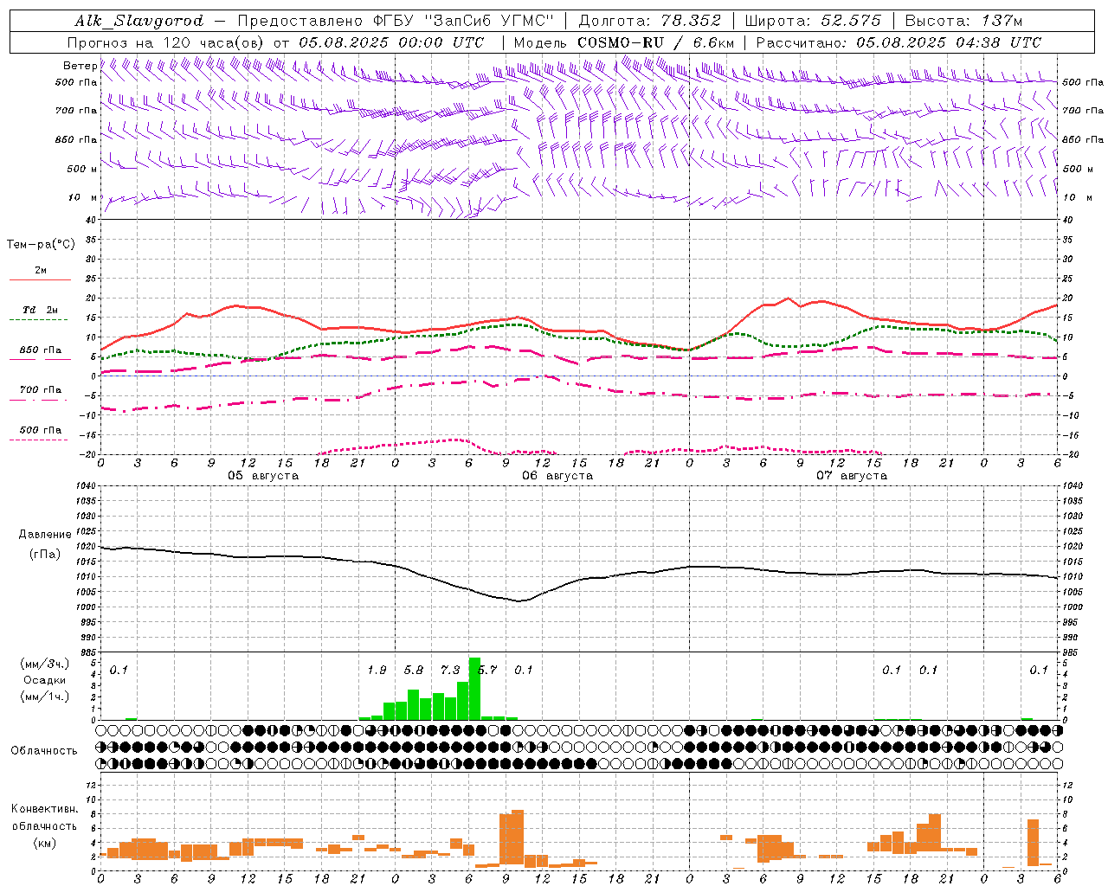Click the Рассчитано: 05.08.2025 04:38 UTC text
Viewport: 1108px width, 886px height.
point(899,42)
